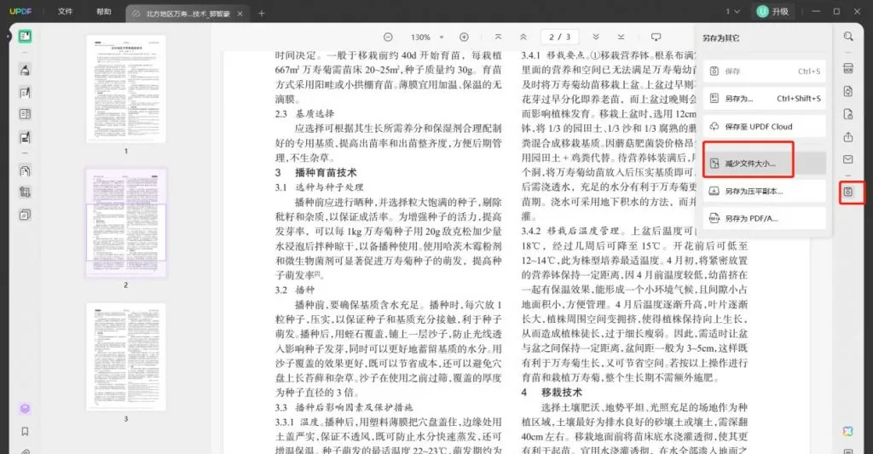
Task: Zoom in with the plus icon
Action: point(464,37)
